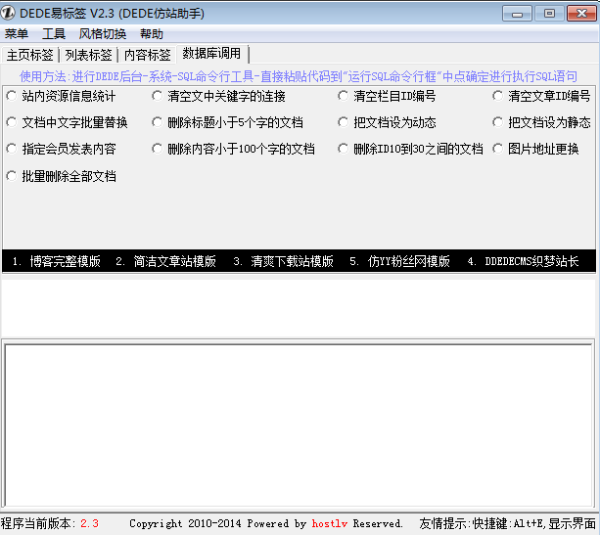The image size is (600, 535).
Task: Pick the 把文档设为静态 option
Action: coord(498,122)
